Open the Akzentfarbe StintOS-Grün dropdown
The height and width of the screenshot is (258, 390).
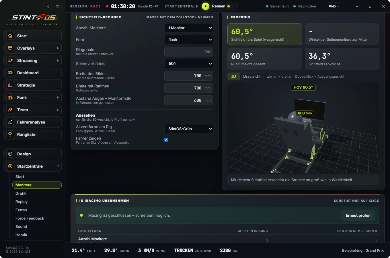pyautogui.click(x=189, y=129)
